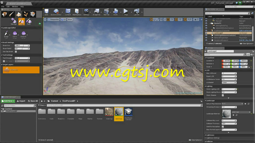Open Content browser from toolbar
255x143 pixels.
point(68,12)
